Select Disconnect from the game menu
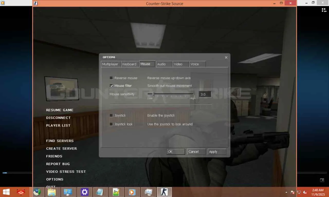Viewport: 329px width, 197px height. coord(58,118)
